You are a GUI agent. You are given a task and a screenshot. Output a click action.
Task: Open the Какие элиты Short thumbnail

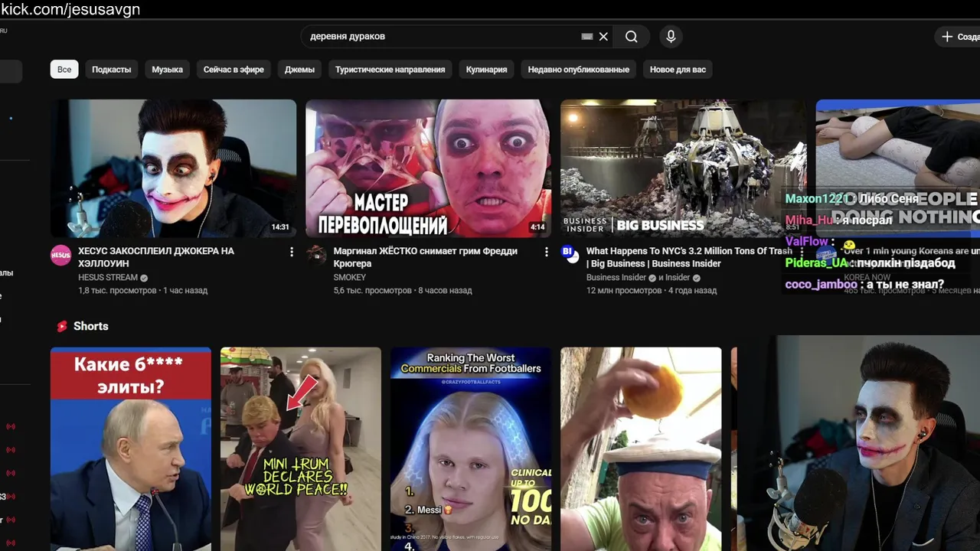(131, 449)
